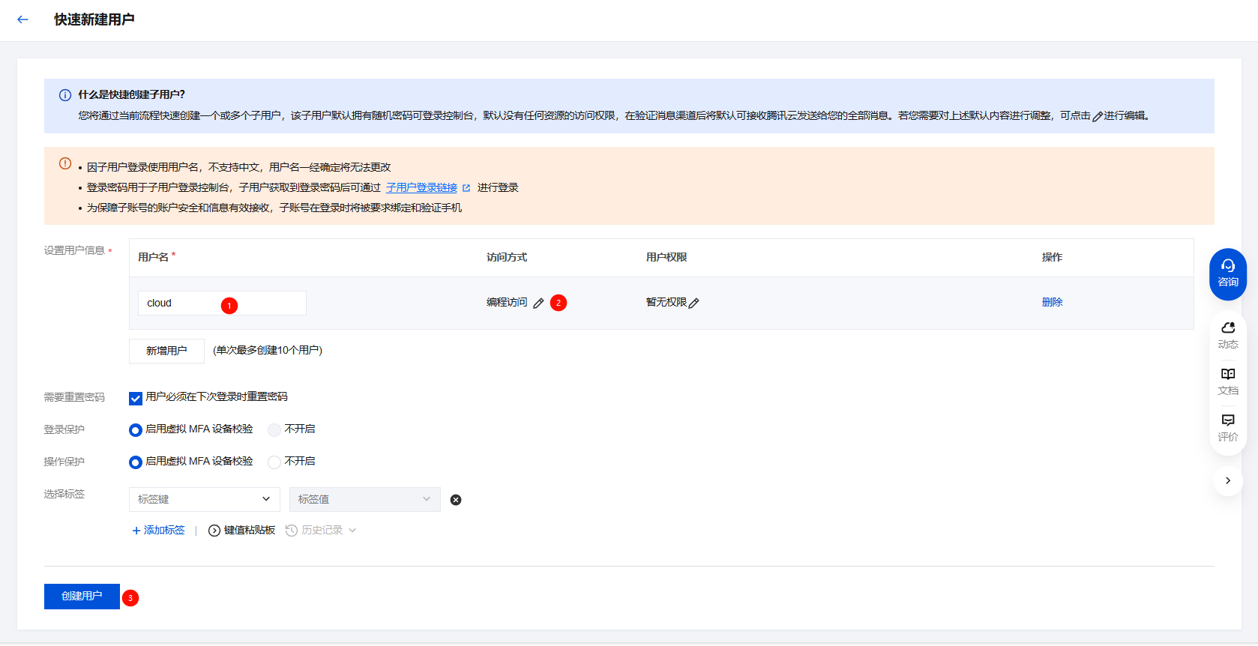
Task: Open the 动态 updates sidebar icon
Action: coord(1227,335)
